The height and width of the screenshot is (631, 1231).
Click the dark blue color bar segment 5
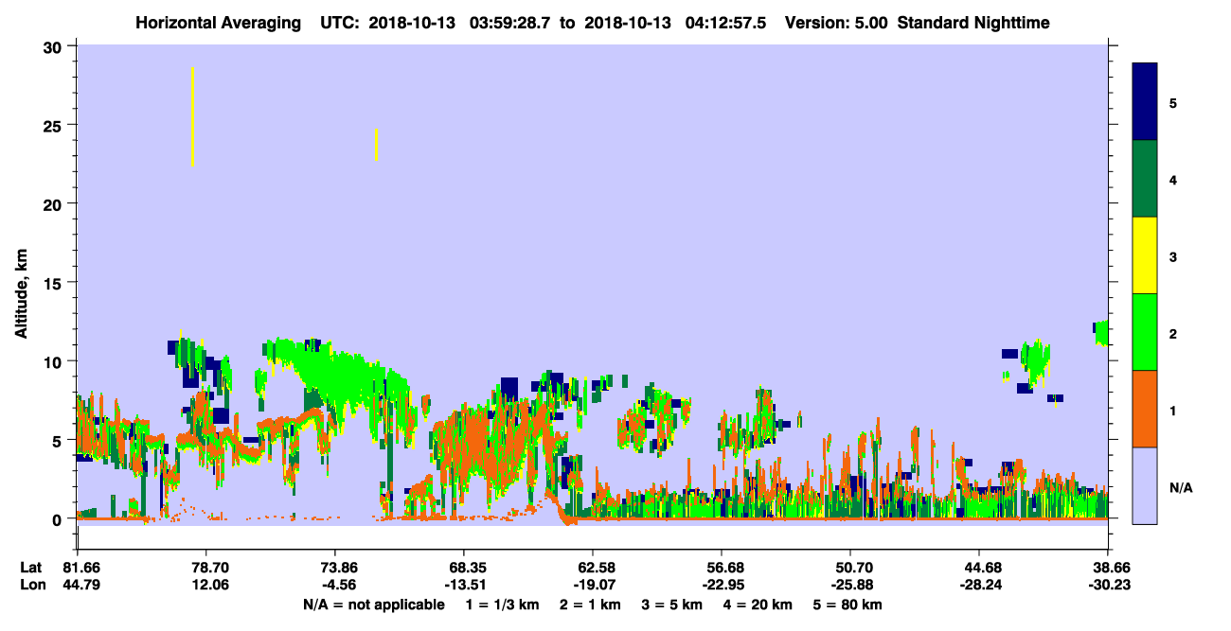click(1145, 102)
